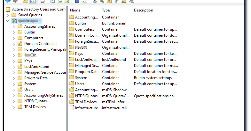Toggle Show/Hide Console Tree toolbar icon
The width and height of the screenshot is (251, 131).
33,1
